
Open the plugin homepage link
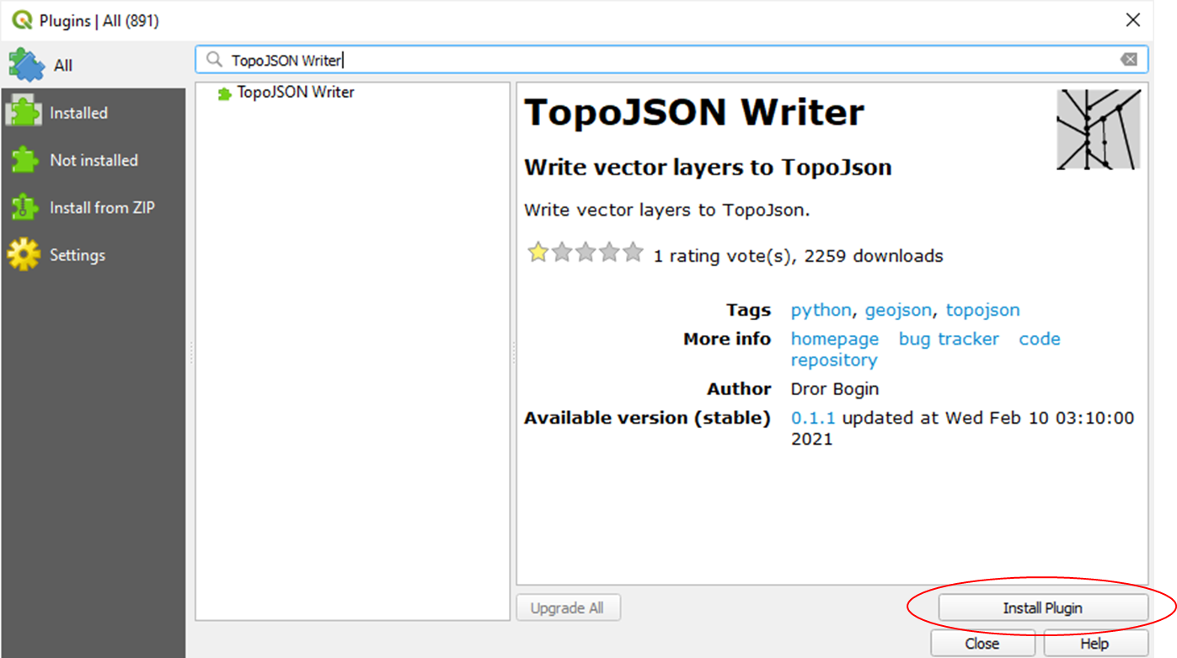[x=834, y=339]
